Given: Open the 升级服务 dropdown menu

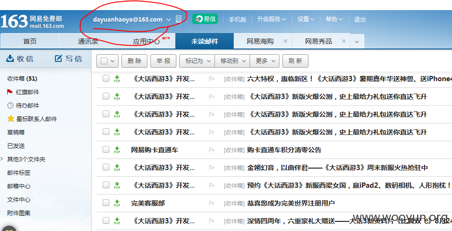Looking at the screenshot, I should (x=271, y=19).
